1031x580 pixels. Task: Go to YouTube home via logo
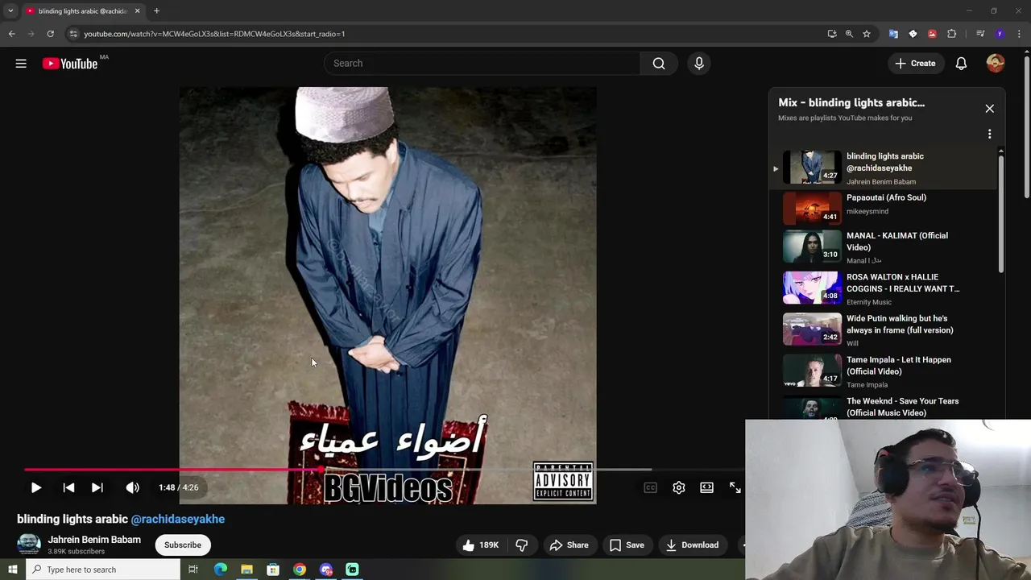pos(70,64)
